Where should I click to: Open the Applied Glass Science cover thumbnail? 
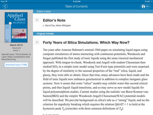(x=16, y=27)
